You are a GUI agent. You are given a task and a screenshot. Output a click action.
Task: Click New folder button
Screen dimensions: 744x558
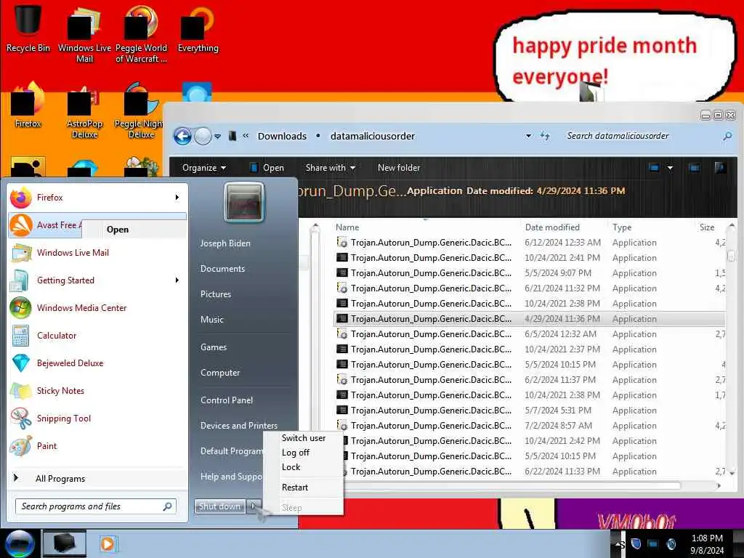coord(399,168)
